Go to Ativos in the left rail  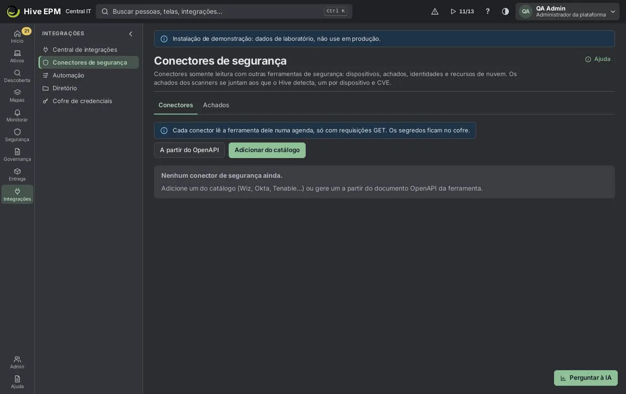click(x=17, y=56)
